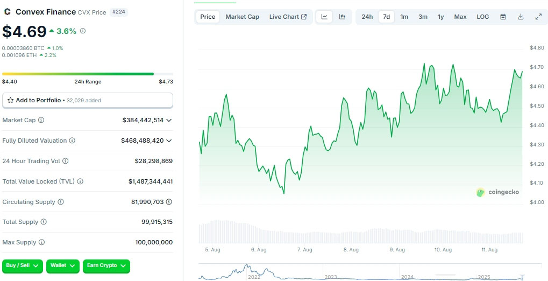
Task: Toggle LOG scale on the chart
Action: [x=483, y=17]
